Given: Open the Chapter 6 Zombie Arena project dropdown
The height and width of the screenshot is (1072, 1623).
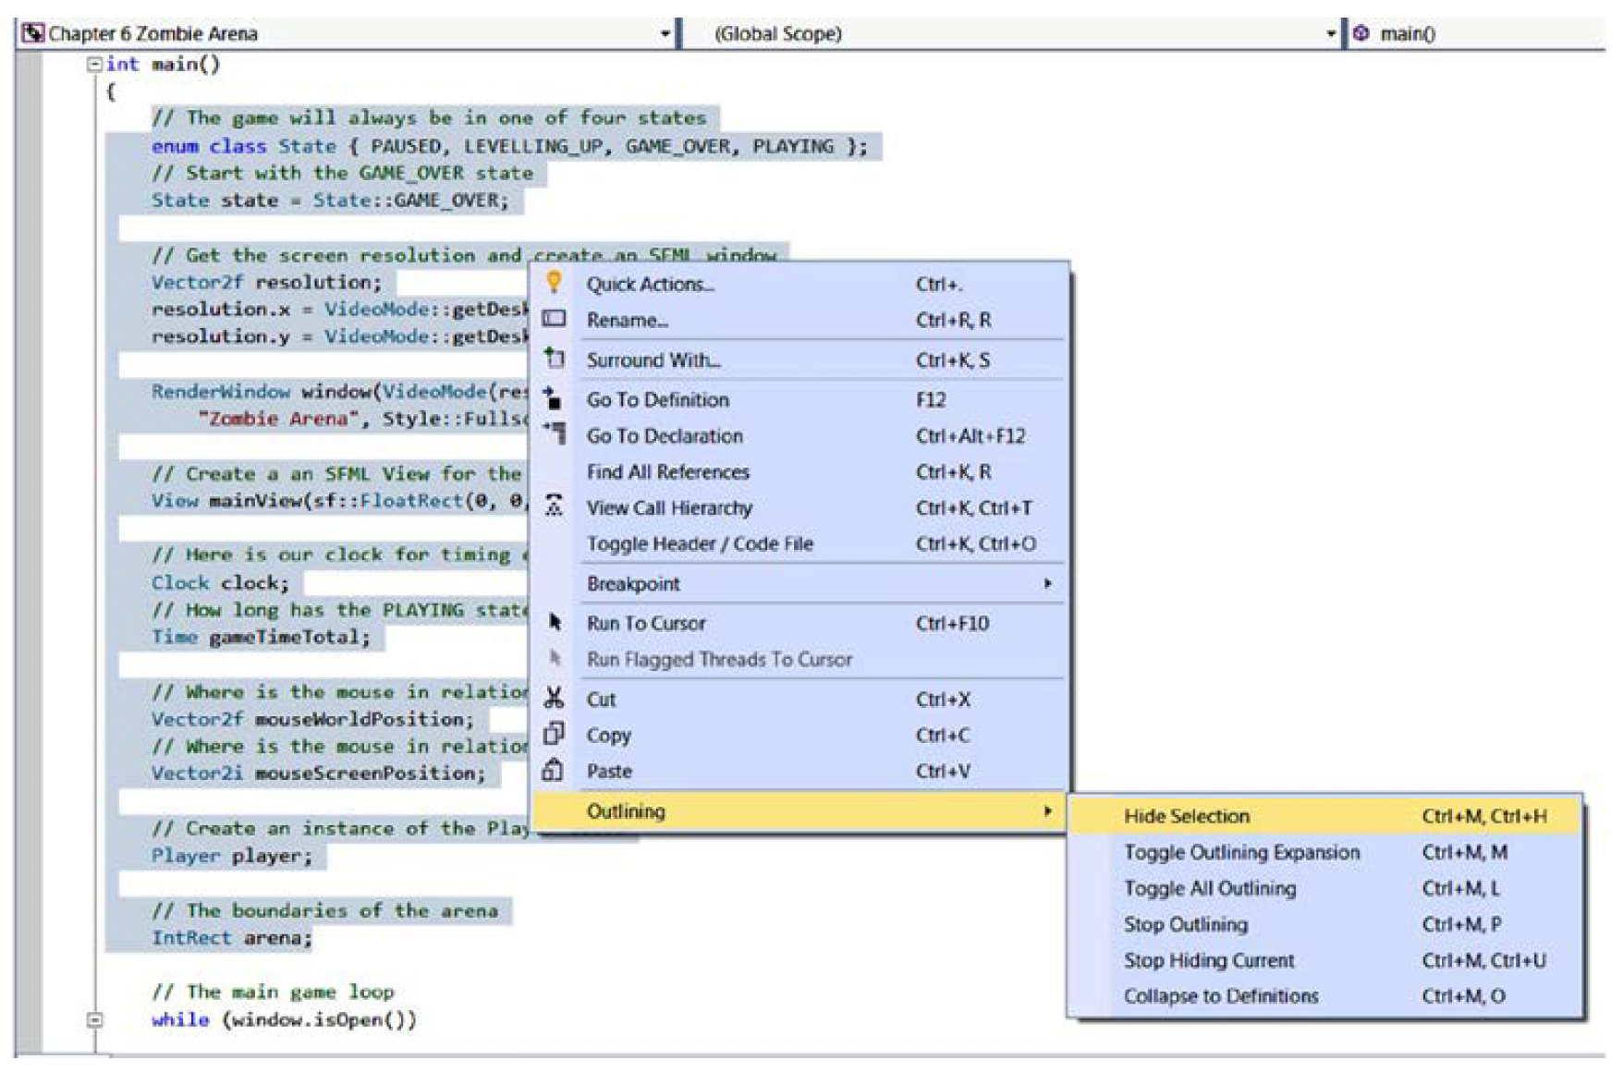Looking at the screenshot, I should (x=665, y=34).
